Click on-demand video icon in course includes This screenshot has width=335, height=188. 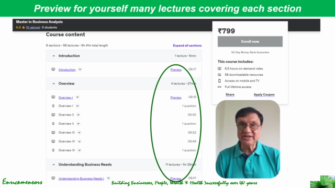[x=219, y=68]
